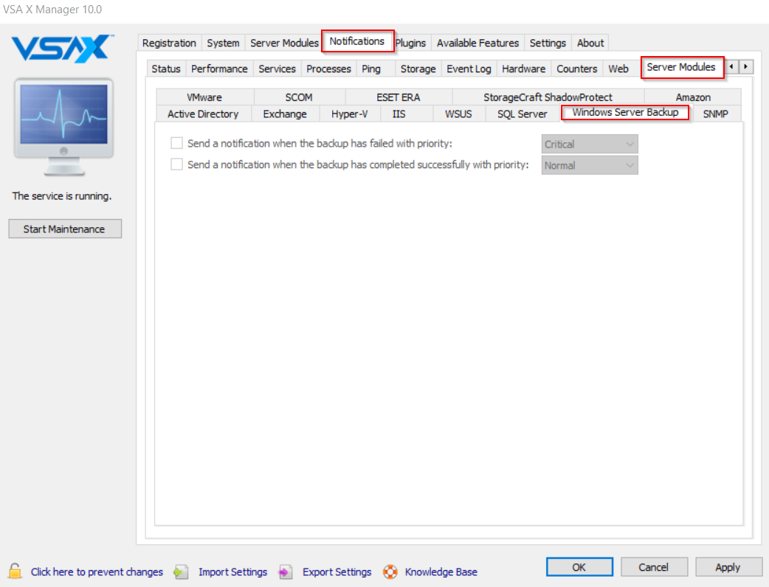The height and width of the screenshot is (587, 769).
Task: Open the Hyper-V tab
Action: pyautogui.click(x=350, y=114)
